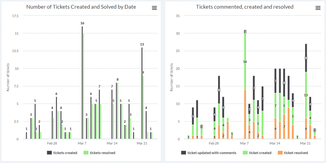Image resolution: width=326 pixels, height=163 pixels.
Task: Select the tallest dark bar labeled 16
Action: point(82,83)
